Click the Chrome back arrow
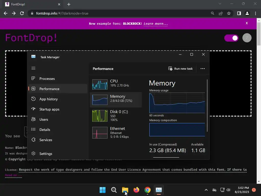 click(6, 13)
